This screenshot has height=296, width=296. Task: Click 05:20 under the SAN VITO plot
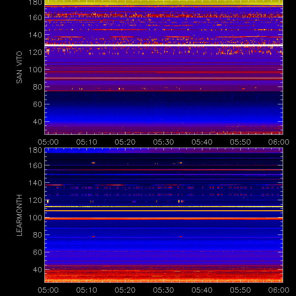click(125, 142)
